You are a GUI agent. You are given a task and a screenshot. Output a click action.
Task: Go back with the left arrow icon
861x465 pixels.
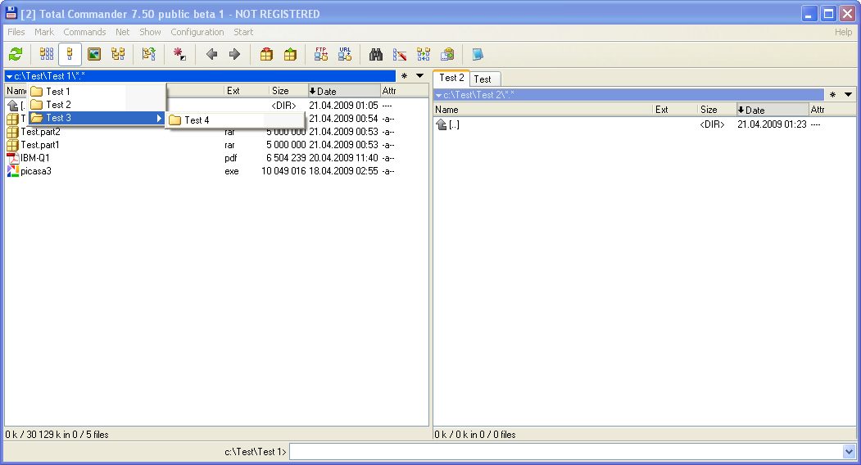pyautogui.click(x=211, y=54)
